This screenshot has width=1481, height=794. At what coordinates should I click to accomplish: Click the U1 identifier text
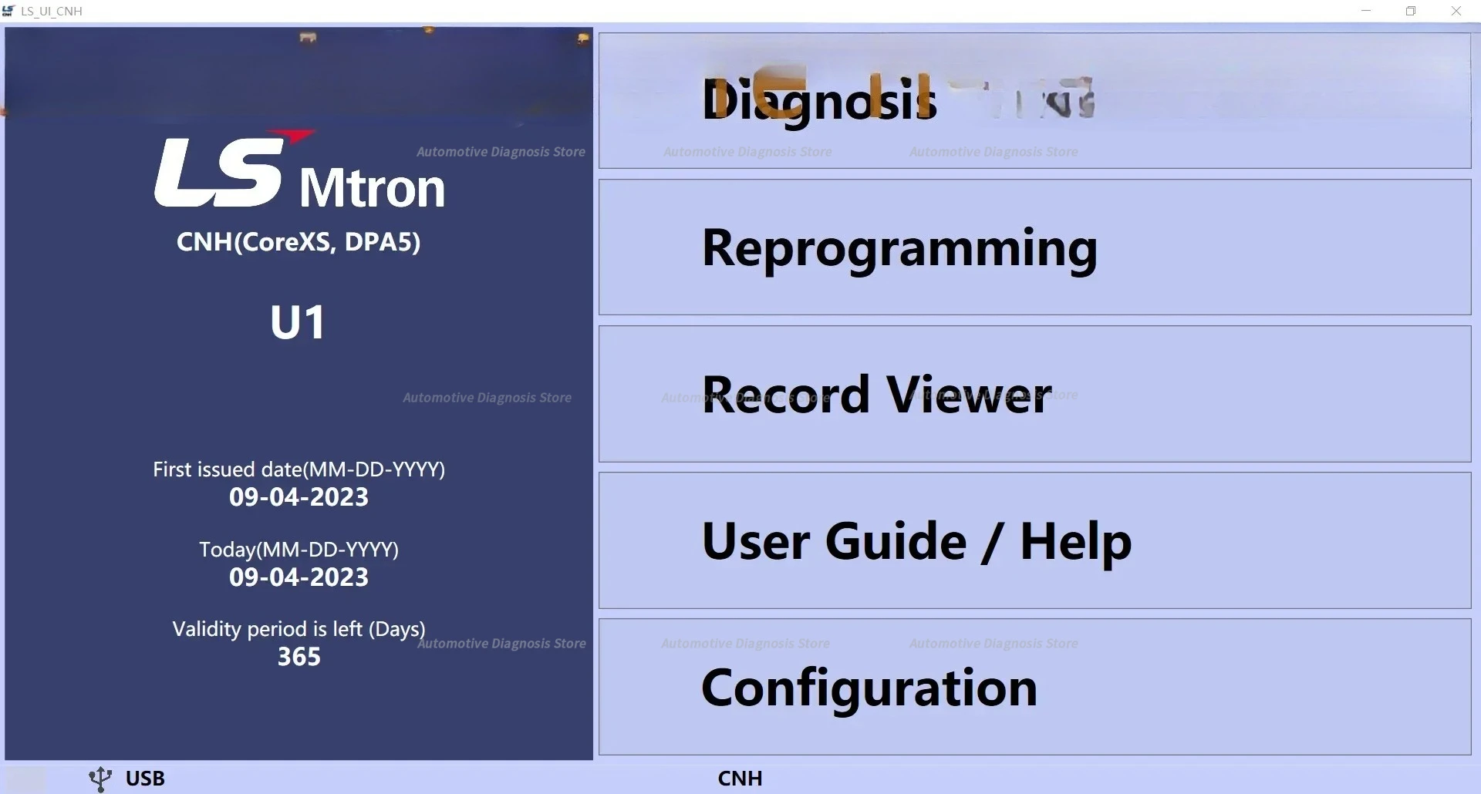click(298, 322)
